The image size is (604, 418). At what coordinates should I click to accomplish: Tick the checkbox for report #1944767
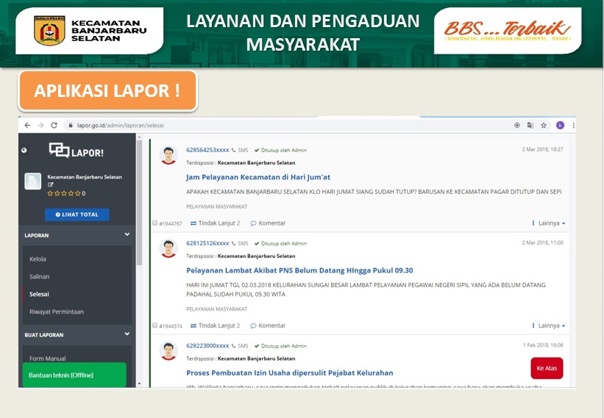click(155, 223)
